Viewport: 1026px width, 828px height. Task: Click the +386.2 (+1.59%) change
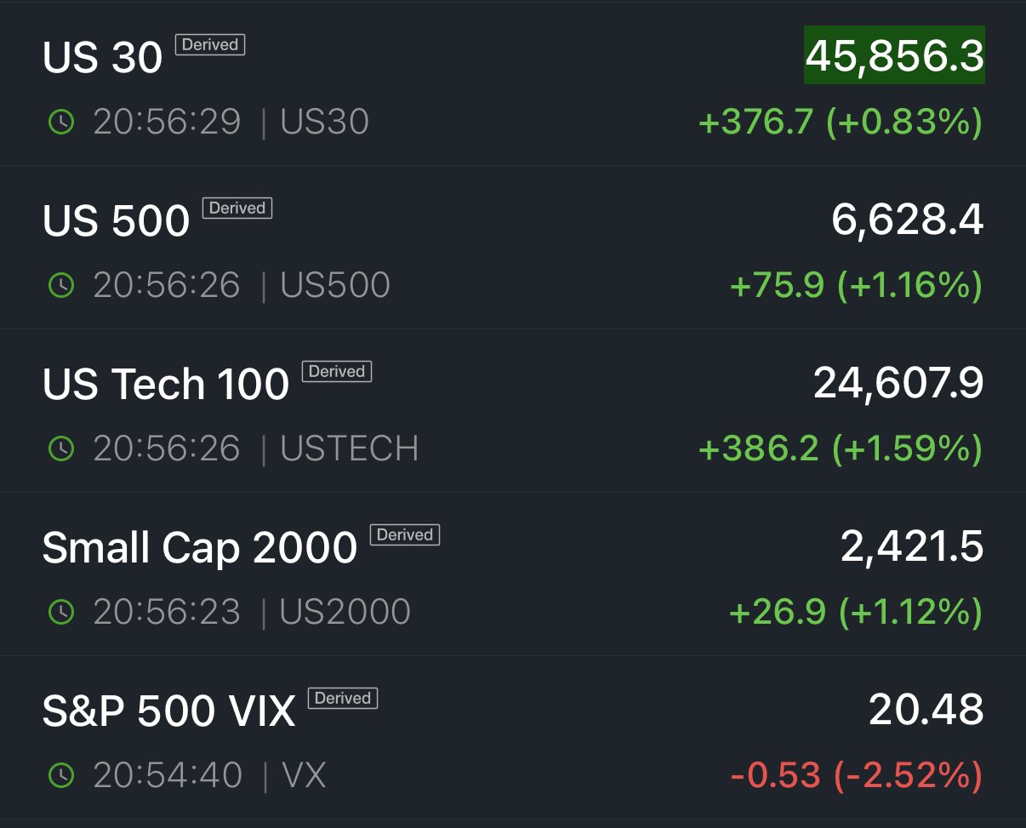pyautogui.click(x=840, y=448)
